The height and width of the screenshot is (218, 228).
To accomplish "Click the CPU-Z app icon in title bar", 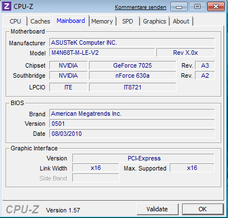I will tap(7, 6).
